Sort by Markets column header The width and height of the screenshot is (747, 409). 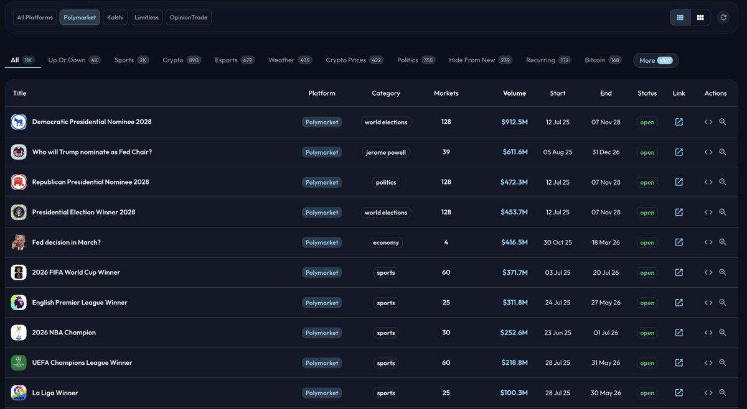tap(446, 93)
